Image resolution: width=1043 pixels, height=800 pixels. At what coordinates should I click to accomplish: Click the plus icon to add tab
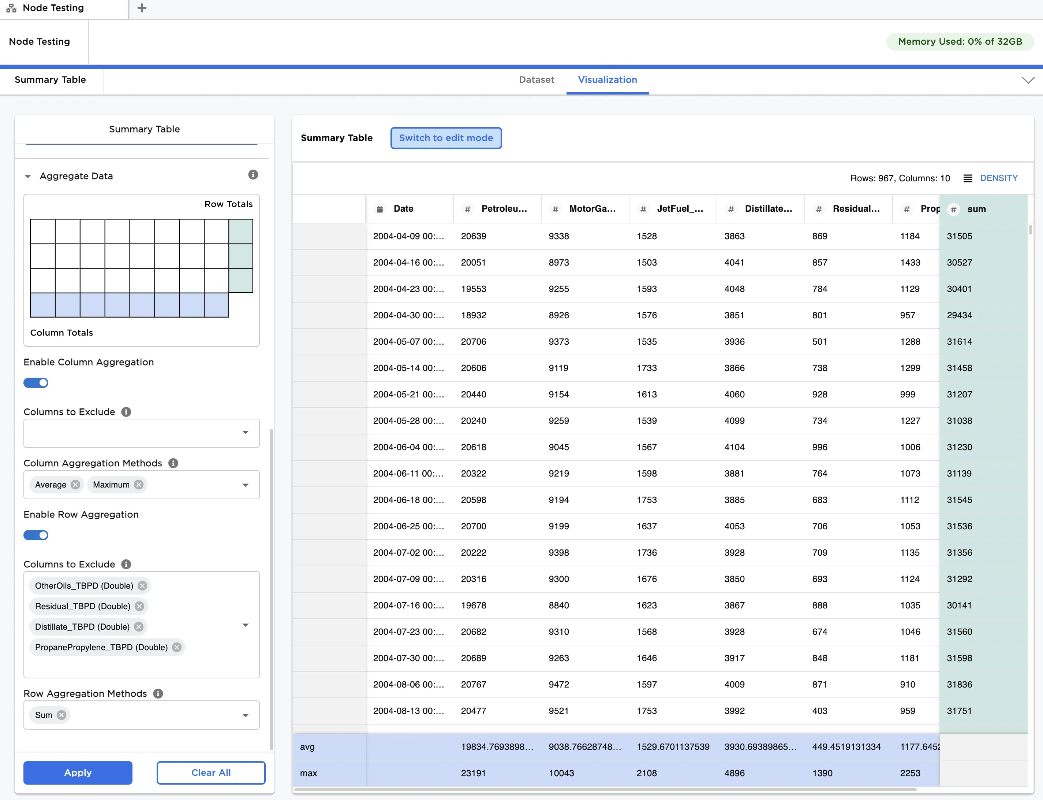142,8
